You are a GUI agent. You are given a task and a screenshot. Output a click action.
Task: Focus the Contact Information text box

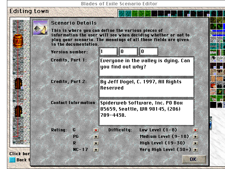pyautogui.click(x=146, y=112)
